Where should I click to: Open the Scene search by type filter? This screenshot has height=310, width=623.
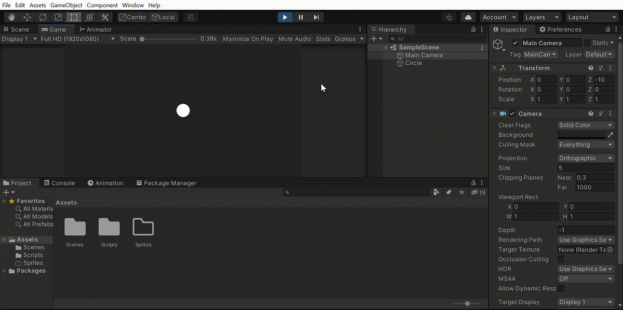[x=393, y=38]
